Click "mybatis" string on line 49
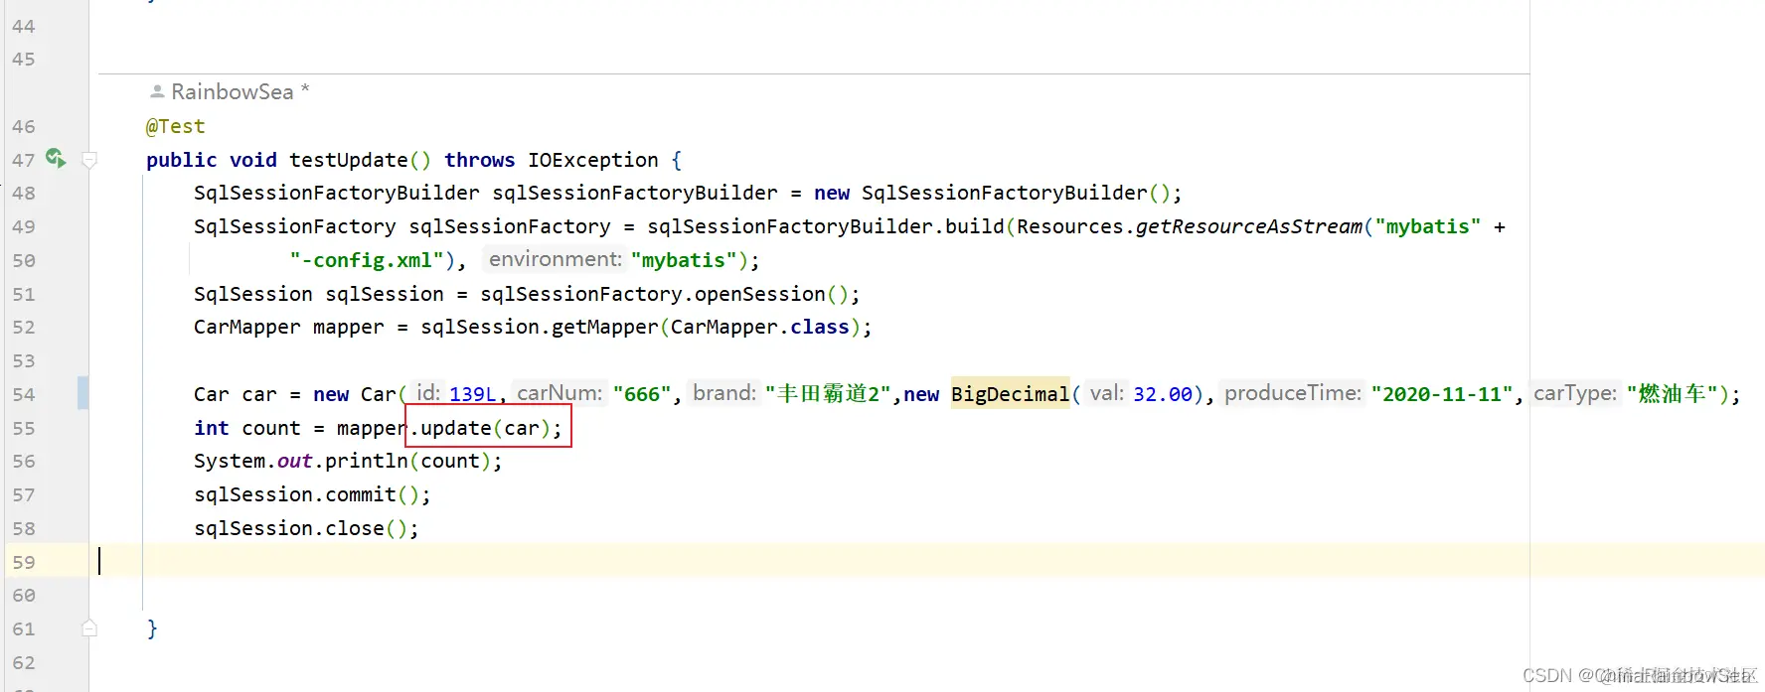This screenshot has height=692, width=1765. click(x=1427, y=226)
